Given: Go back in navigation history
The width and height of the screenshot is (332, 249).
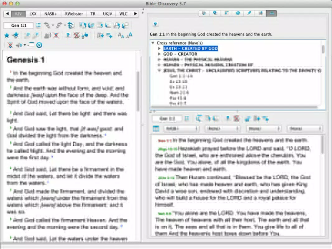Looking at the screenshot, I should [47, 26].
